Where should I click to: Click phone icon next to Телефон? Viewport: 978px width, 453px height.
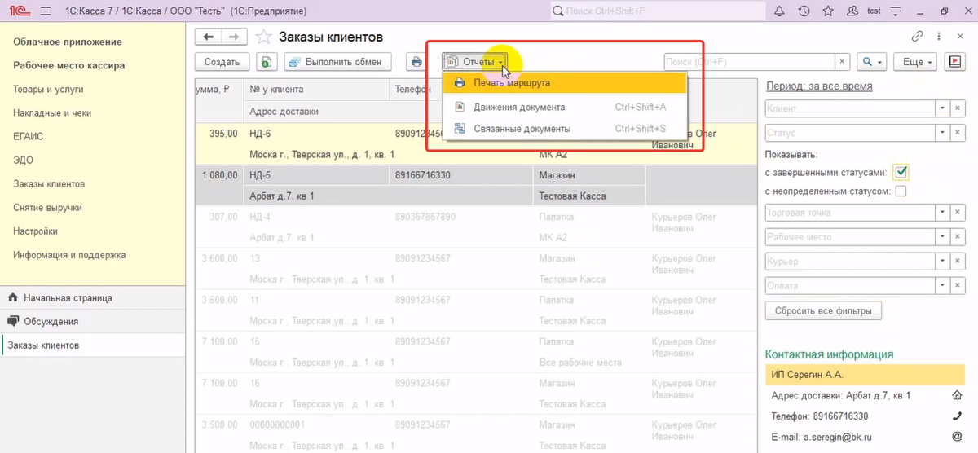(957, 416)
